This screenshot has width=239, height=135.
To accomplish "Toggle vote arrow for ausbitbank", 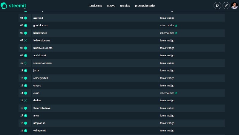I will tap(26, 55).
